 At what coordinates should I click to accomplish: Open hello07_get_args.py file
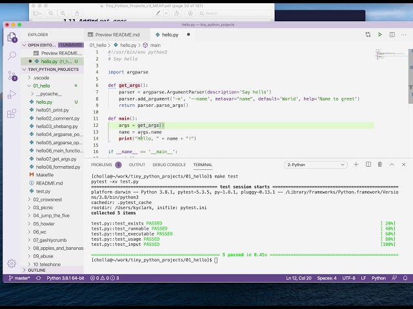tap(56, 159)
